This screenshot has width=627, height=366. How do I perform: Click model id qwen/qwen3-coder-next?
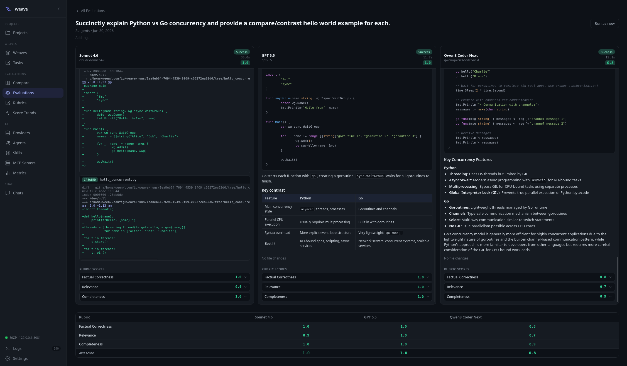click(462, 60)
